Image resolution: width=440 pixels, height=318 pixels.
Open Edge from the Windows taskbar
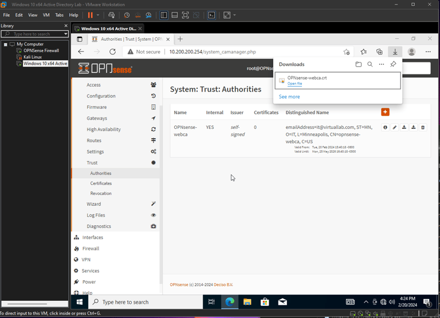(230, 302)
